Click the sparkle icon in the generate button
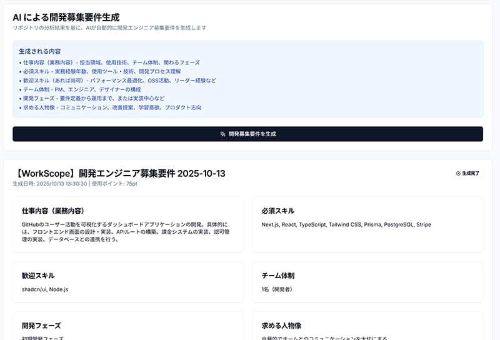Viewport: 500px width, 340px height. [222, 134]
